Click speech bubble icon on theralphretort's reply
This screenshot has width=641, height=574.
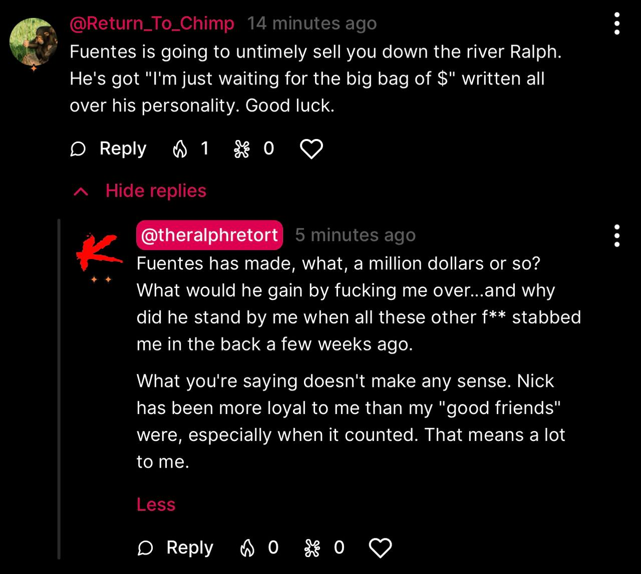(145, 548)
